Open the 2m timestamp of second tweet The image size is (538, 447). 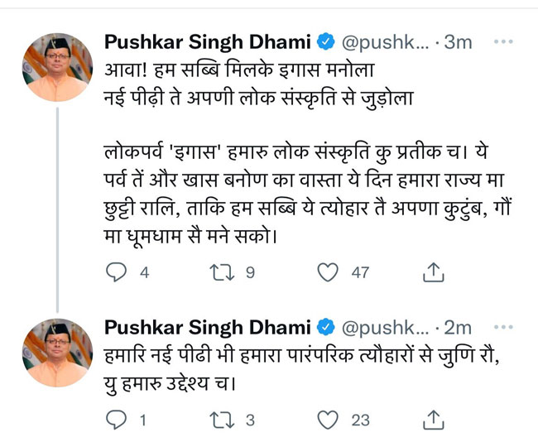tap(458, 326)
